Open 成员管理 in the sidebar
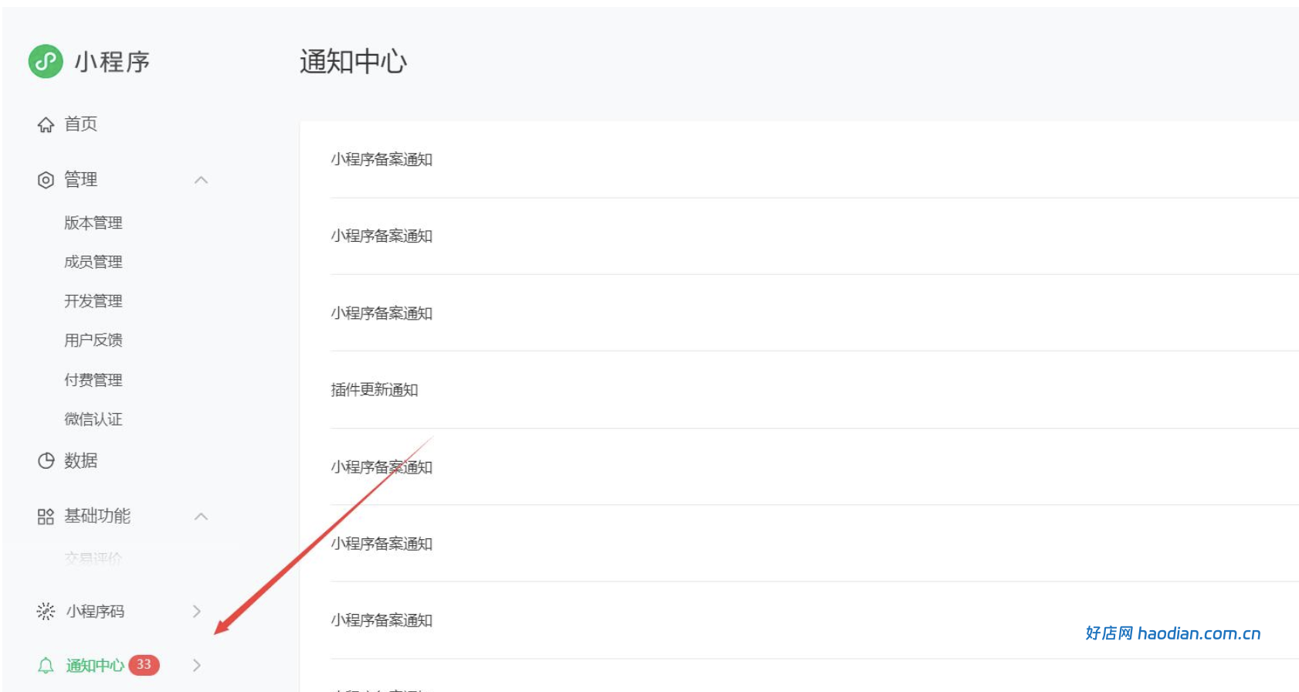The image size is (1299, 692). pyautogui.click(x=93, y=263)
